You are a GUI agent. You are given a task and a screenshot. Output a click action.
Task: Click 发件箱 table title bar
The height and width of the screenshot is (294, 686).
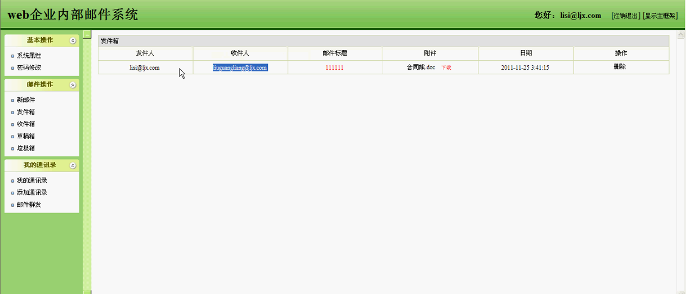point(383,41)
